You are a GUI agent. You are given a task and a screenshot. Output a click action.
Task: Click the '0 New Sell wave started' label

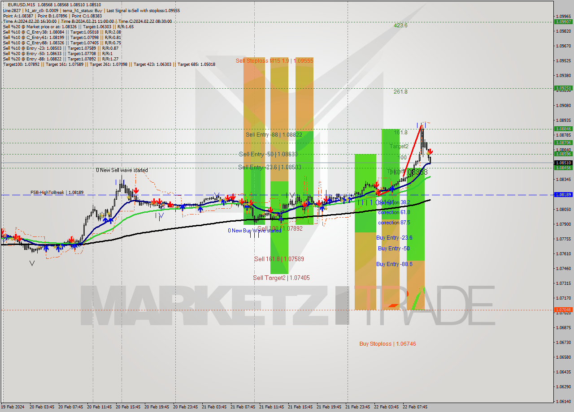tap(122, 170)
